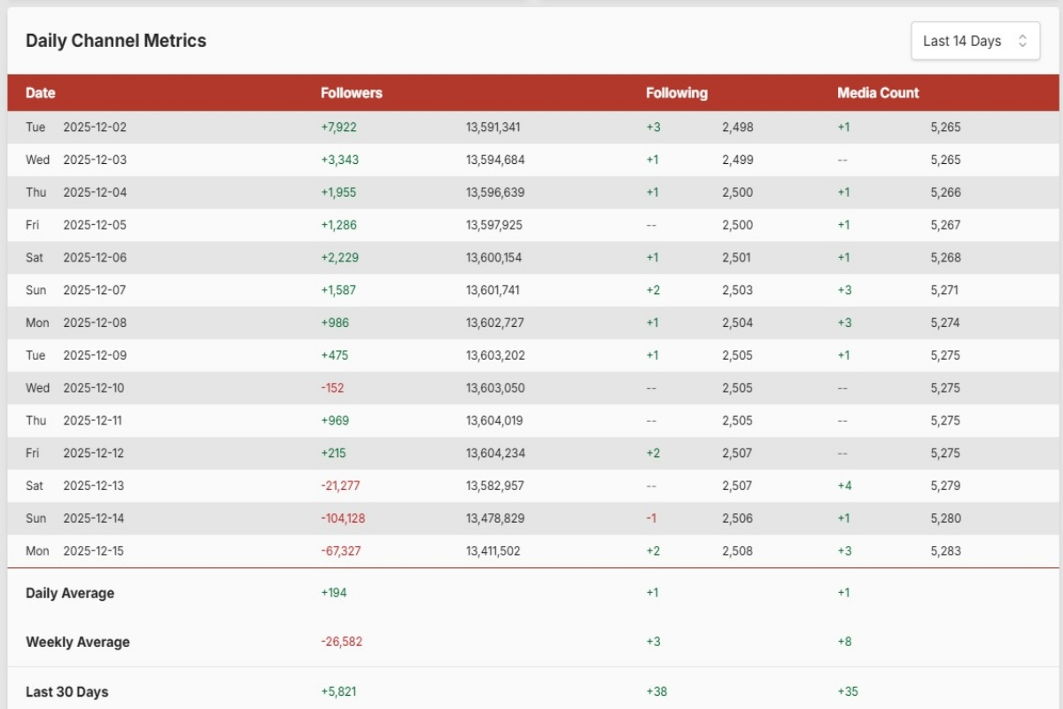
Task: Select the 2025-12-02 date row
Action: coord(95,127)
